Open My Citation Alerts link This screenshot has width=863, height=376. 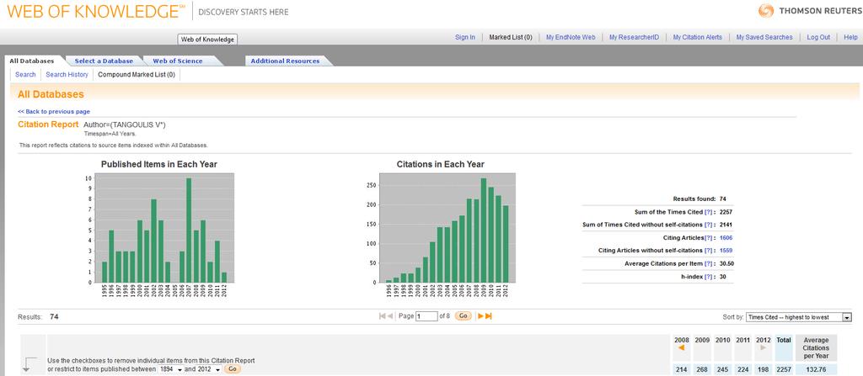tap(697, 37)
